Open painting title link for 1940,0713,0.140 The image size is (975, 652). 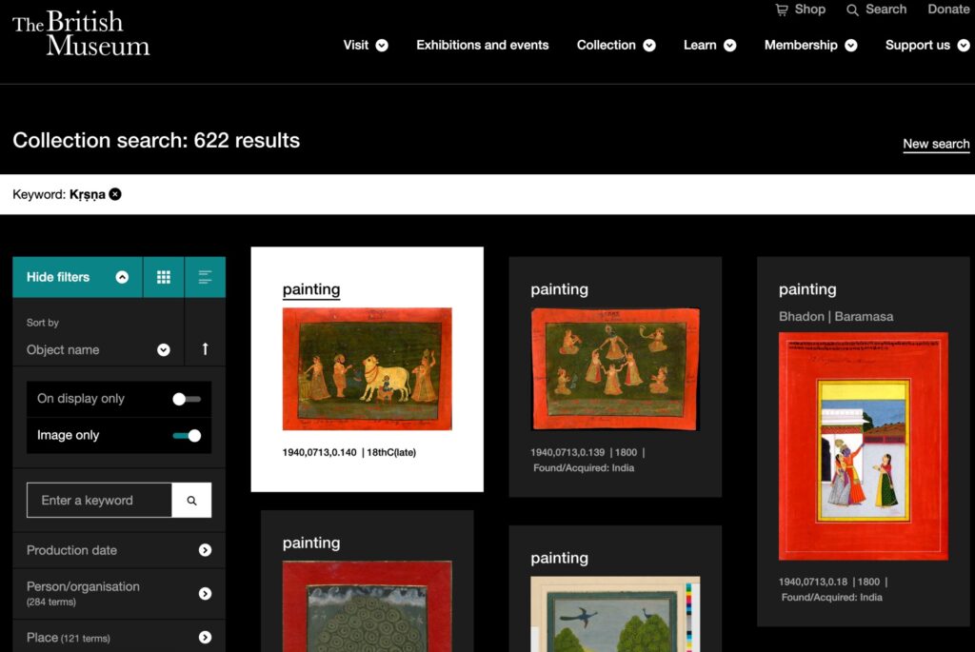tap(311, 289)
